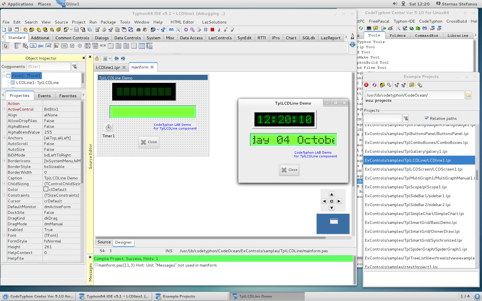Click the Example Projects list vertical scrollbar

pyautogui.click(x=477, y=175)
